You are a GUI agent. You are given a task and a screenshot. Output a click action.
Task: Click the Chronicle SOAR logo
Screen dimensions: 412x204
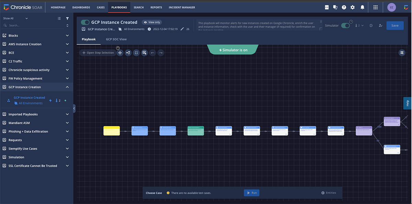23,7
